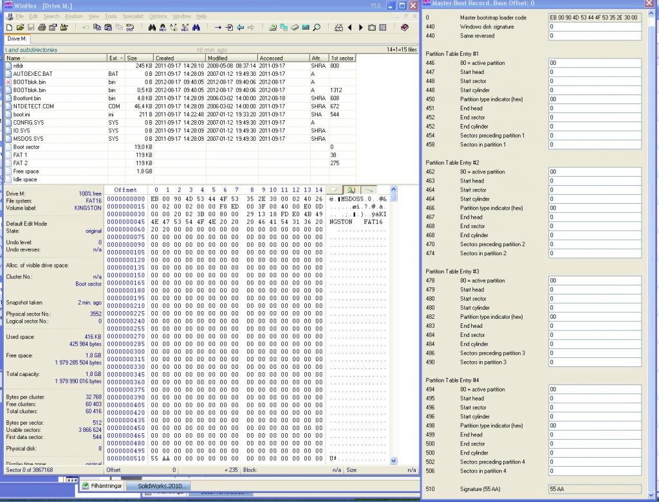Click the Find Text binoculars icon

pyautogui.click(x=153, y=28)
